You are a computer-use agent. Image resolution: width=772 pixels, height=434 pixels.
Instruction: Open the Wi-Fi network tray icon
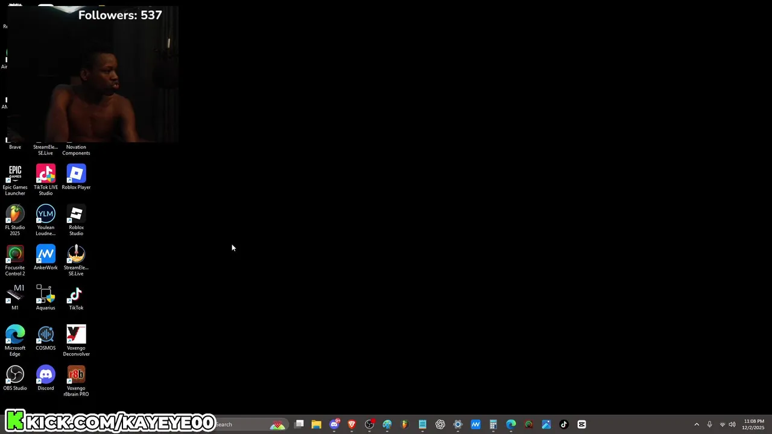coord(723,424)
